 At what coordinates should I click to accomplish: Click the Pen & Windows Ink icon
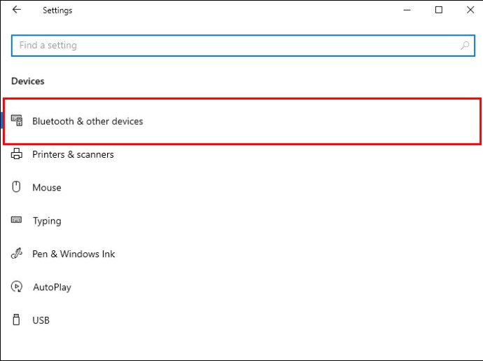17,253
